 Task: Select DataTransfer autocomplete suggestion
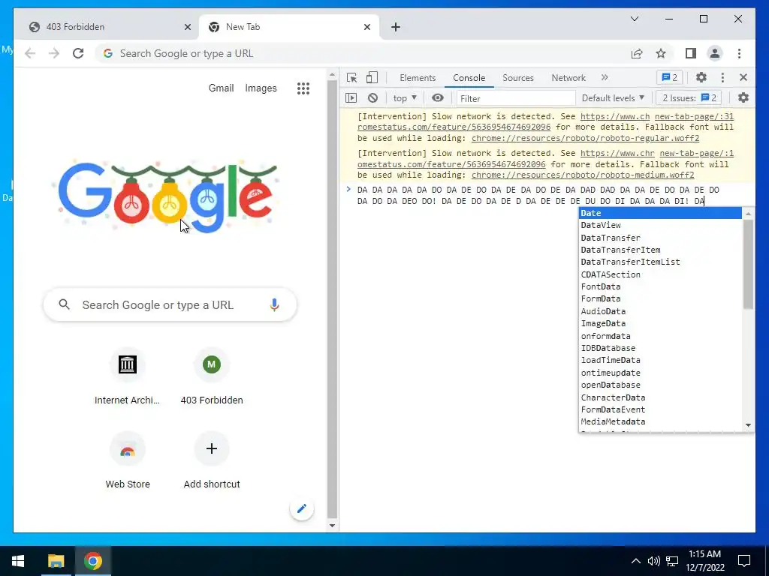click(x=660, y=238)
